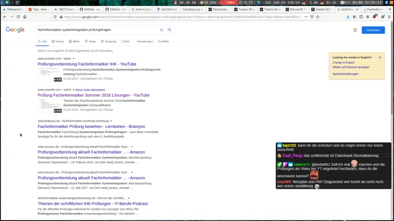Open Prüfung Fachinformatiker Sommer 2016 Lösungen result
394x221 pixels.
coord(93,95)
